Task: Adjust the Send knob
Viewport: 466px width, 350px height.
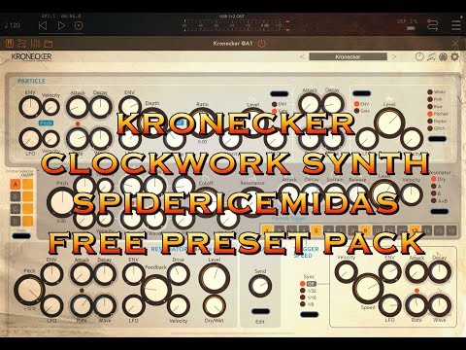Action: (260, 286)
